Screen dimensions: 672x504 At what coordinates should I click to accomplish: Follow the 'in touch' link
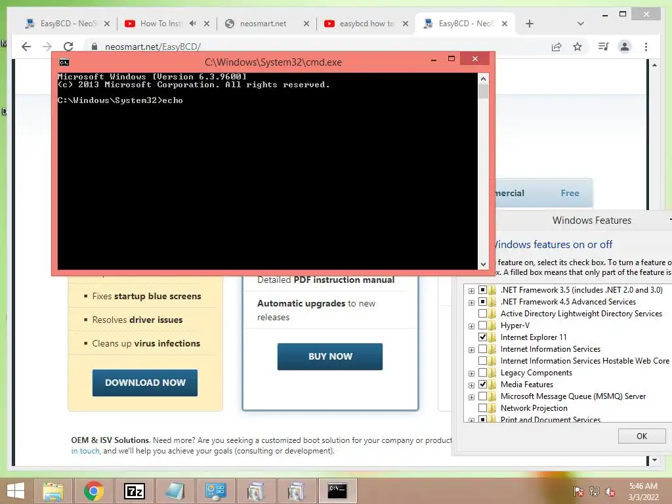pyautogui.click(x=85, y=451)
